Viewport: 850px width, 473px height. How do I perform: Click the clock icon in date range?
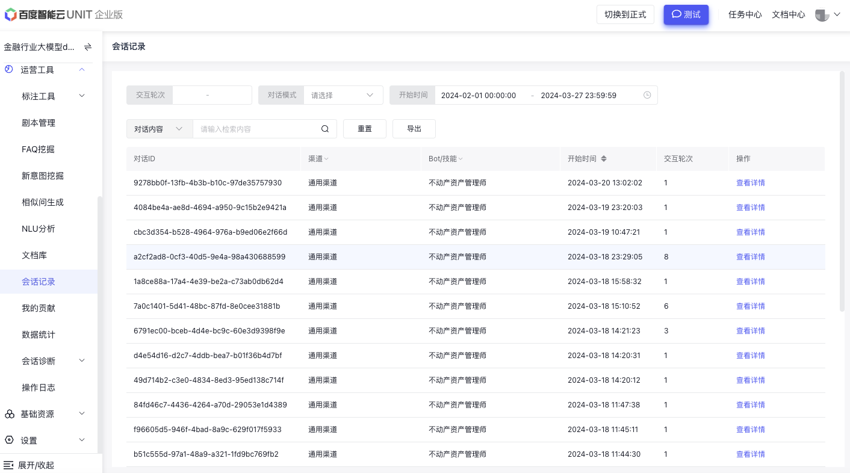(x=647, y=95)
